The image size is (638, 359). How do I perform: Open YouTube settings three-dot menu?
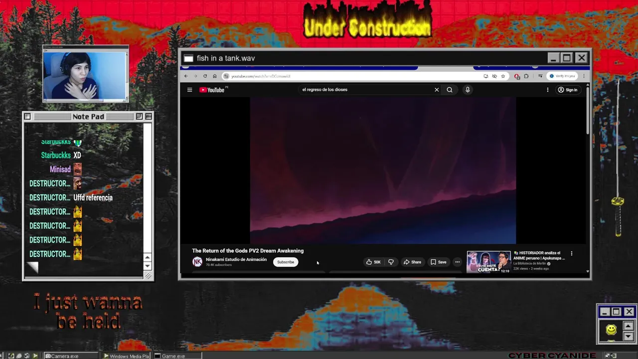click(547, 90)
